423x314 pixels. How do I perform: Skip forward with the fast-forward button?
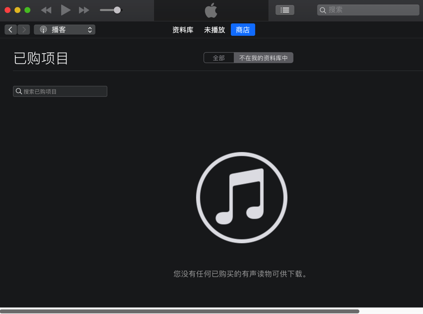pos(84,10)
